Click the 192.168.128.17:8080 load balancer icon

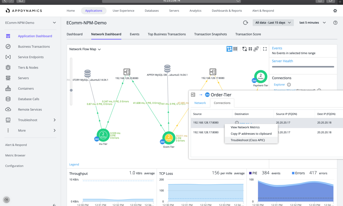click(x=213, y=72)
